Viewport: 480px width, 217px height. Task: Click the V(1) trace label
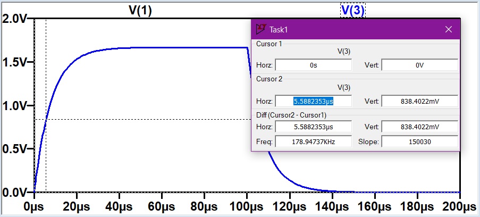point(140,11)
